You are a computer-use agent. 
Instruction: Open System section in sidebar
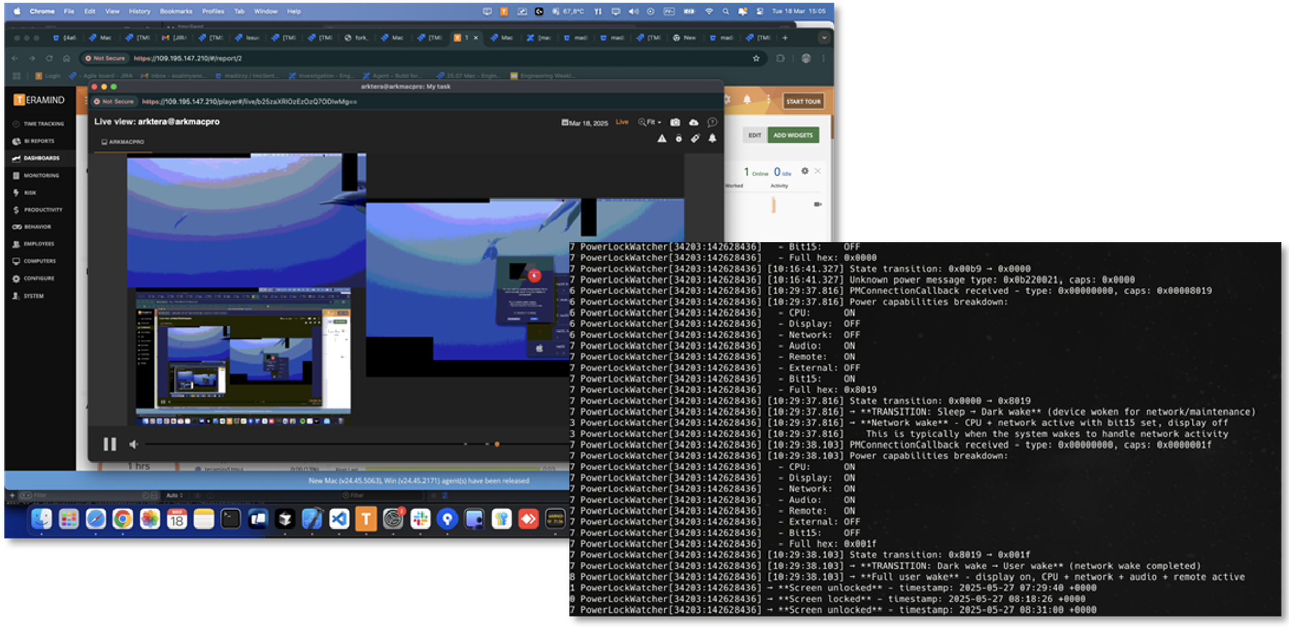pos(28,295)
